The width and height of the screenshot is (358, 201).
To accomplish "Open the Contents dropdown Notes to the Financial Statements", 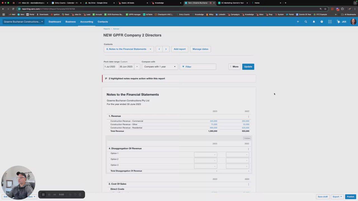I will click(x=129, y=49).
